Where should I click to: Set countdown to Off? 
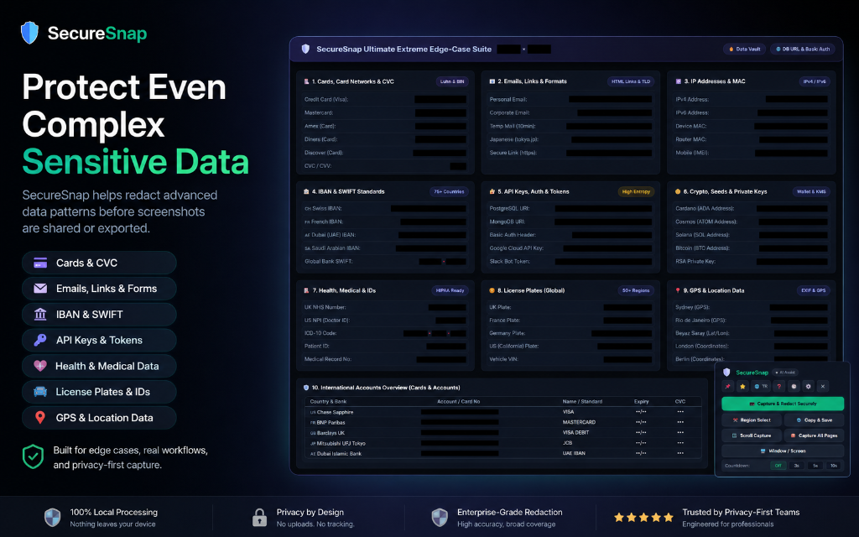click(778, 466)
